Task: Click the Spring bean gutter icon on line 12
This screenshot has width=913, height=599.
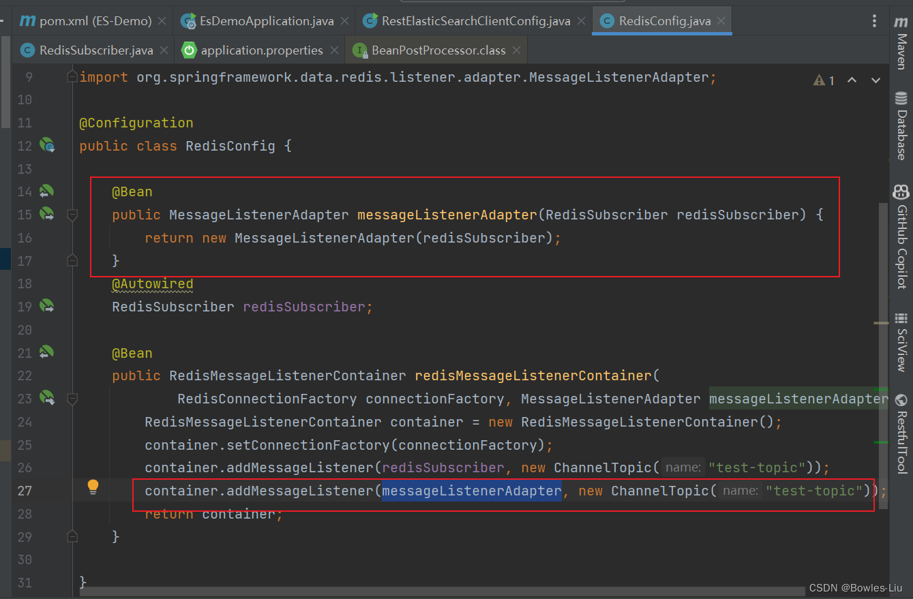Action: coord(46,145)
